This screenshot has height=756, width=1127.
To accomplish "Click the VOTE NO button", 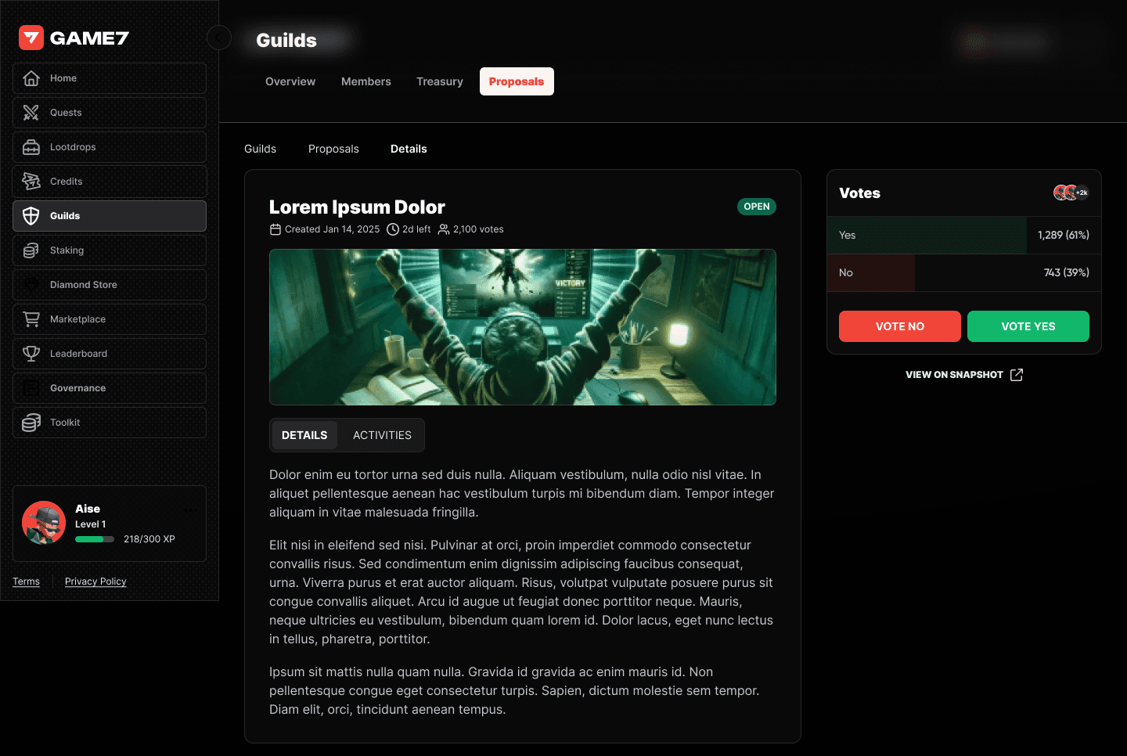I will [900, 326].
